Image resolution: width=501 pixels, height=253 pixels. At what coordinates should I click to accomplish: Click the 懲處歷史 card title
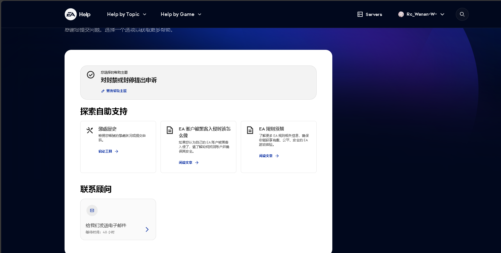(x=107, y=129)
